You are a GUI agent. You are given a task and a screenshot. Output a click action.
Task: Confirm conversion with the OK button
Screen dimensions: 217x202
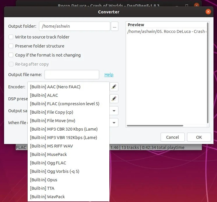click(x=199, y=137)
